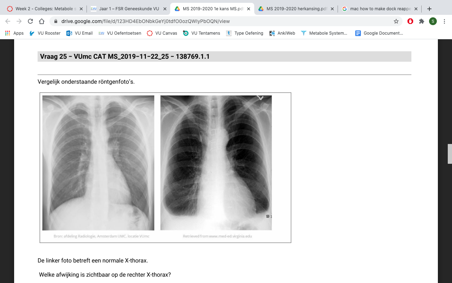This screenshot has height=283, width=452.
Task: Click the question 'Welke afwijking is zichtbaar'
Action: pos(105,275)
